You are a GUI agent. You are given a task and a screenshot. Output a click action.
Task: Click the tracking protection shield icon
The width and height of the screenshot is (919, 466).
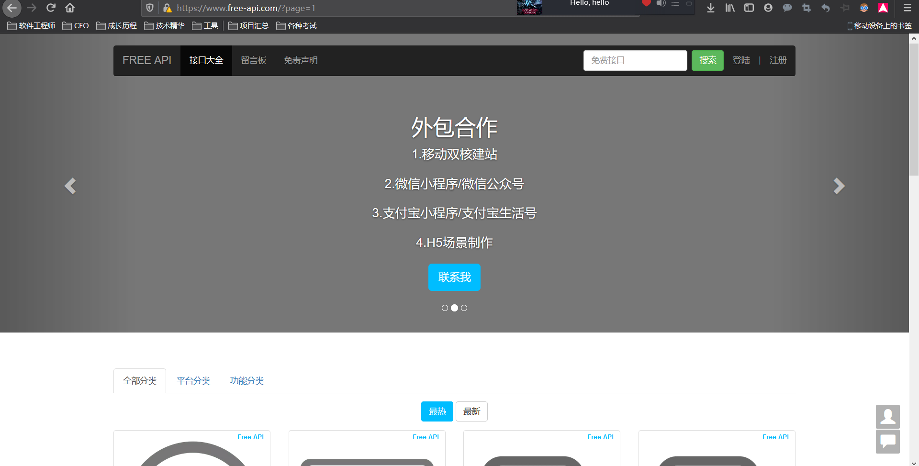(150, 8)
